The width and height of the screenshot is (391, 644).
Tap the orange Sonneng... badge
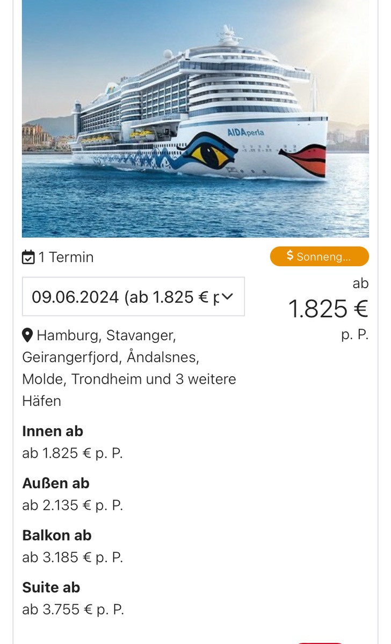point(320,257)
